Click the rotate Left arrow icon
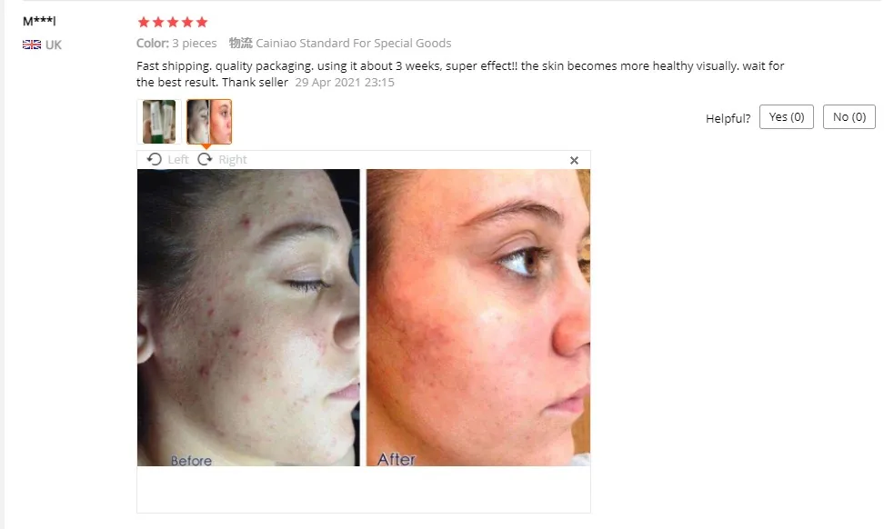 pos(154,160)
